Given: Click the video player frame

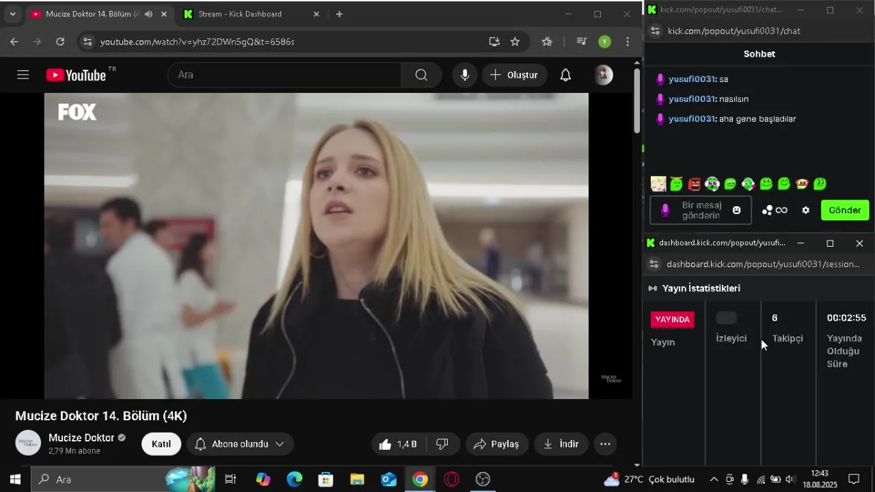Looking at the screenshot, I should (x=317, y=246).
